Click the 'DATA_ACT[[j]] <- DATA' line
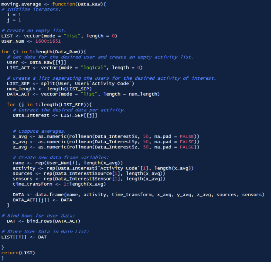 click(42, 200)
